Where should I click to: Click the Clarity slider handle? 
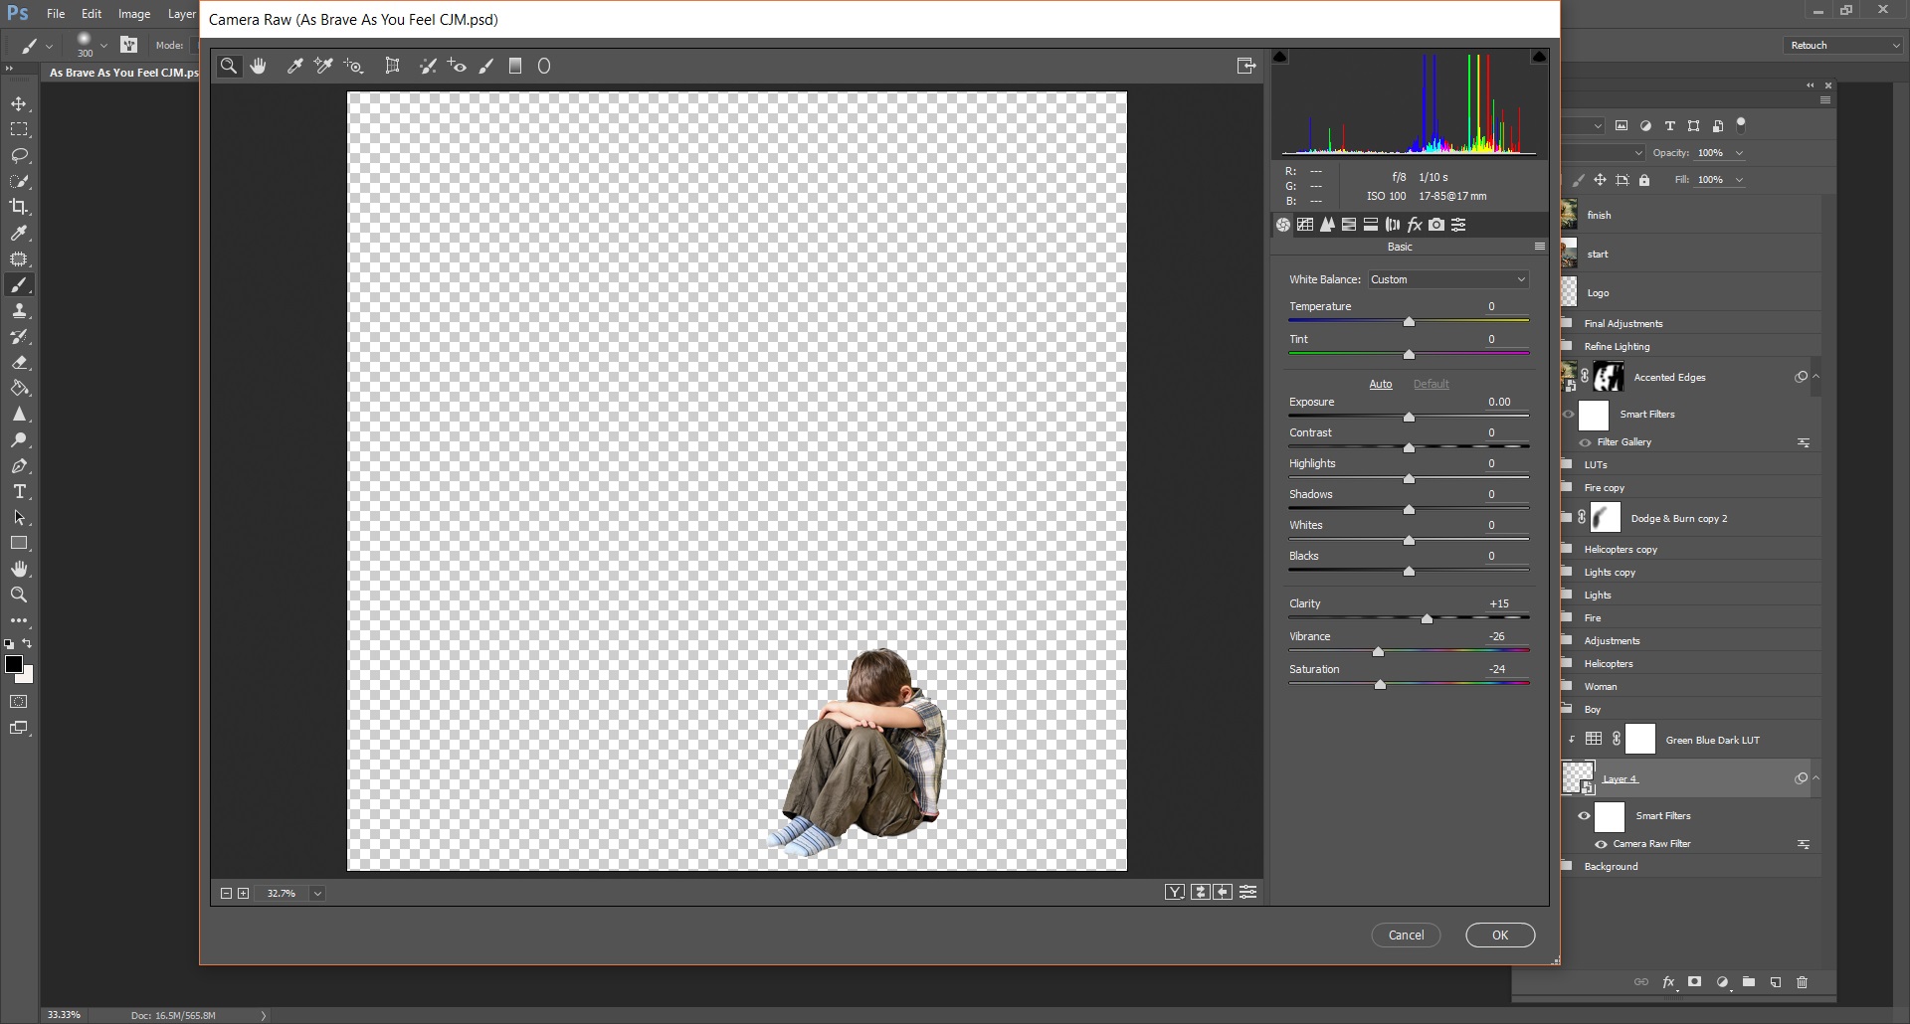tap(1427, 619)
